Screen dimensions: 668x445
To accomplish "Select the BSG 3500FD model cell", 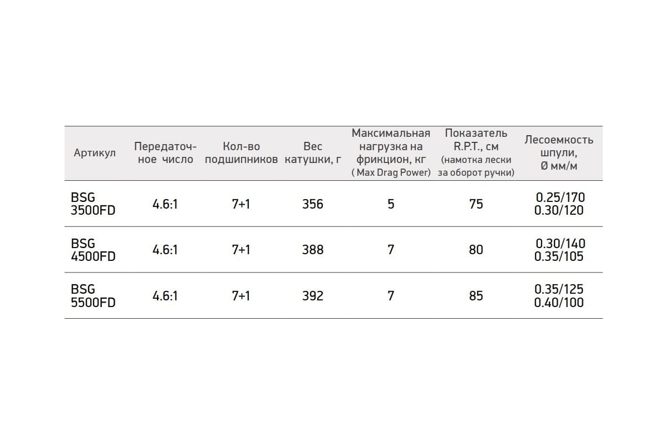I will pos(93,204).
